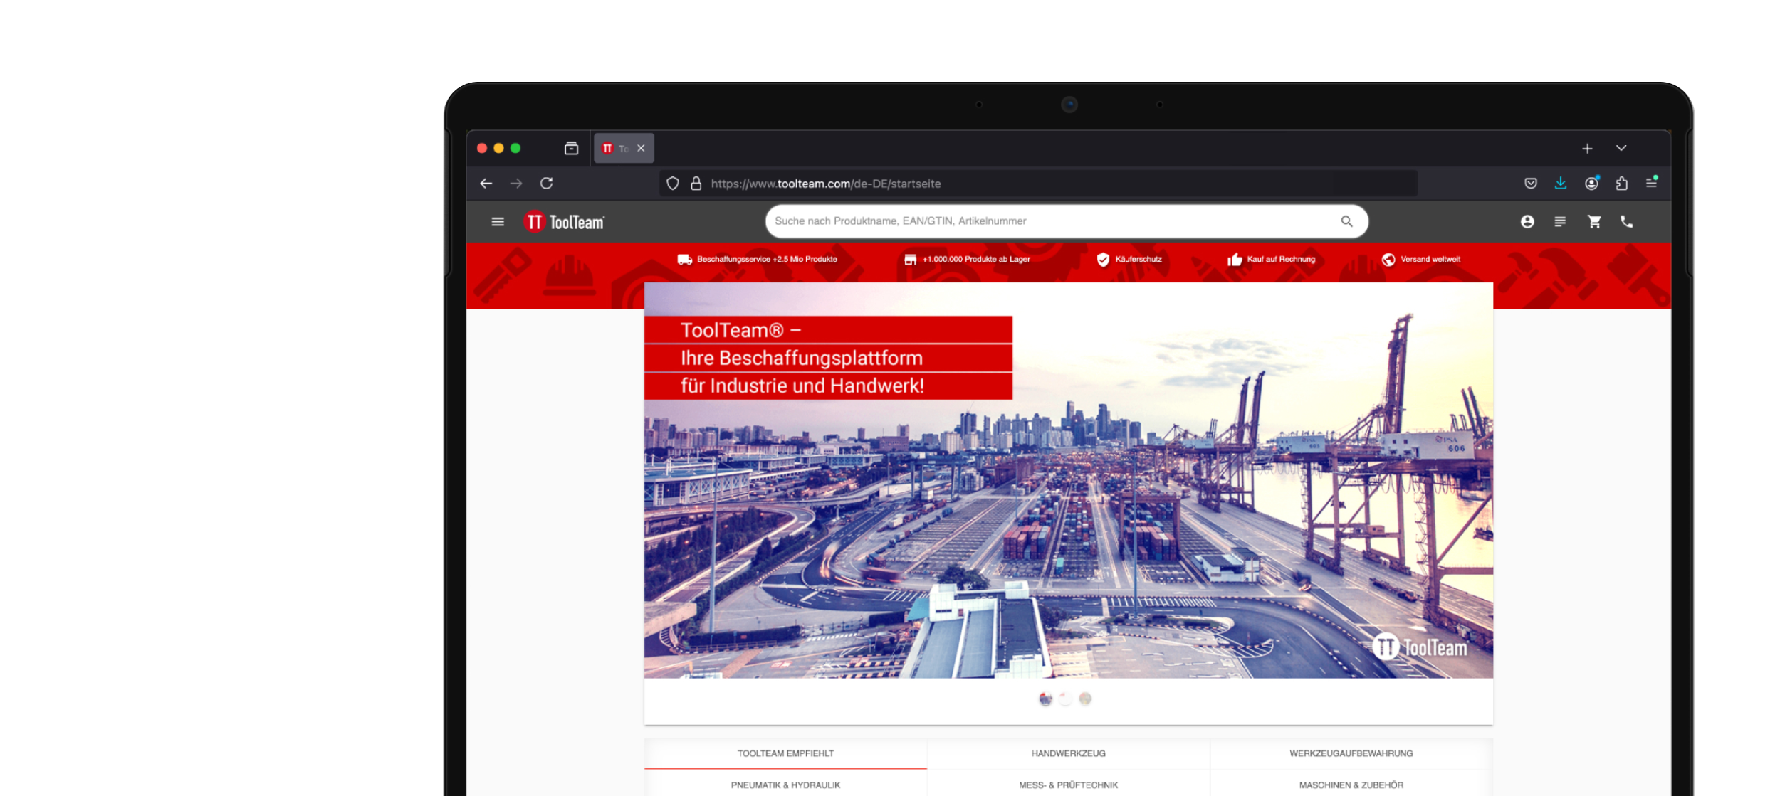This screenshot has height=796, width=1780.
Task: Click '+1.000.000 Produkte ab Lager' text
Action: 976,260
